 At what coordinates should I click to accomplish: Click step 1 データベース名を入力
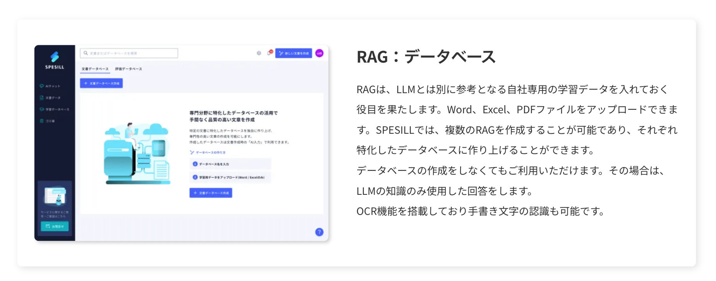[230, 164]
